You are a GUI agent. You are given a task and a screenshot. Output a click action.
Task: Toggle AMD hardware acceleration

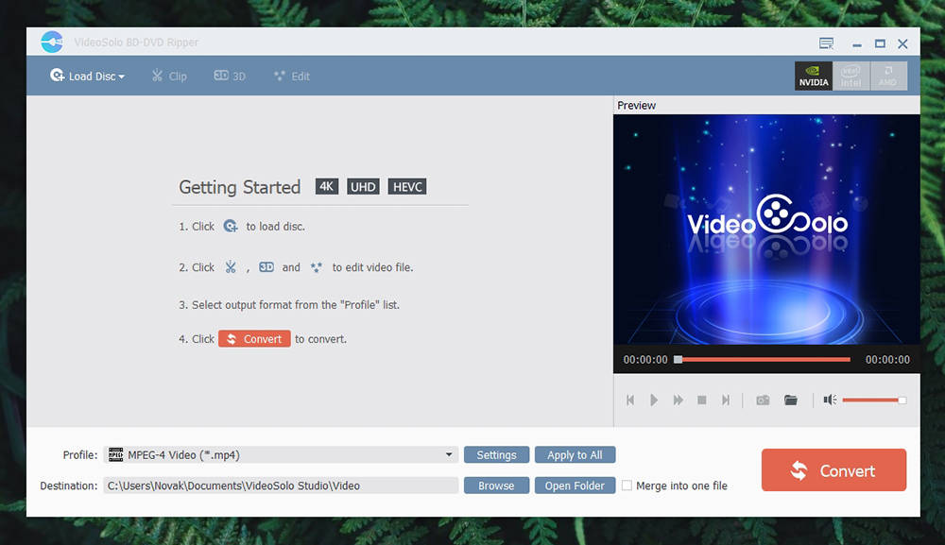888,76
